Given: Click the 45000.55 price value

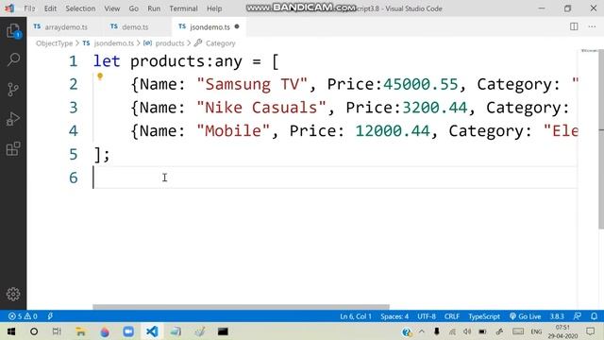Looking at the screenshot, I should (x=421, y=84).
